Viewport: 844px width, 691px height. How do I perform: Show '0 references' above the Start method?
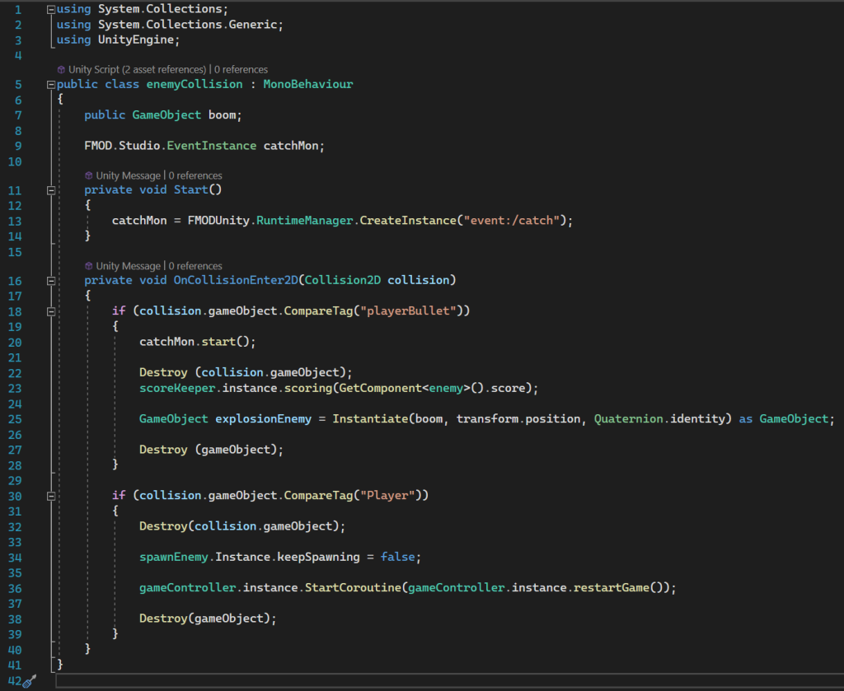195,175
